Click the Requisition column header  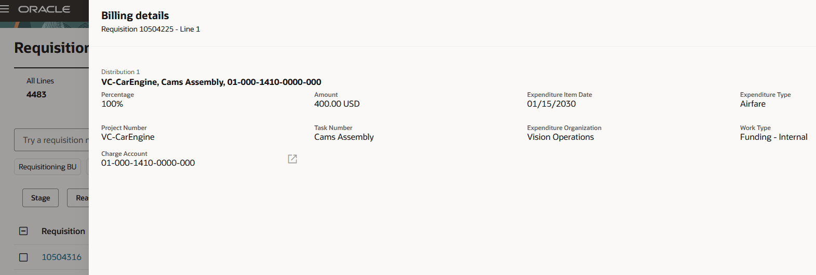click(63, 231)
